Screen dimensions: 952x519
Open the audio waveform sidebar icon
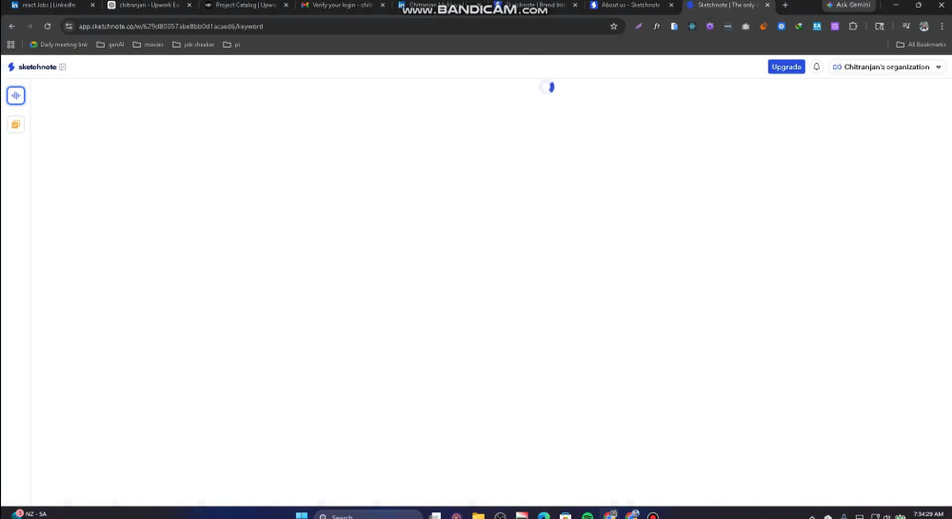pos(16,95)
